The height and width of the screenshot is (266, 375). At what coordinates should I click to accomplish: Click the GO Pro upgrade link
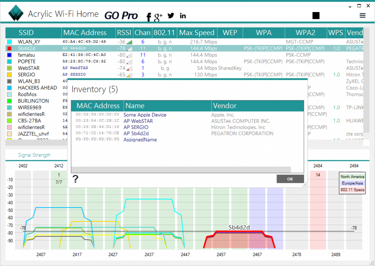point(121,15)
